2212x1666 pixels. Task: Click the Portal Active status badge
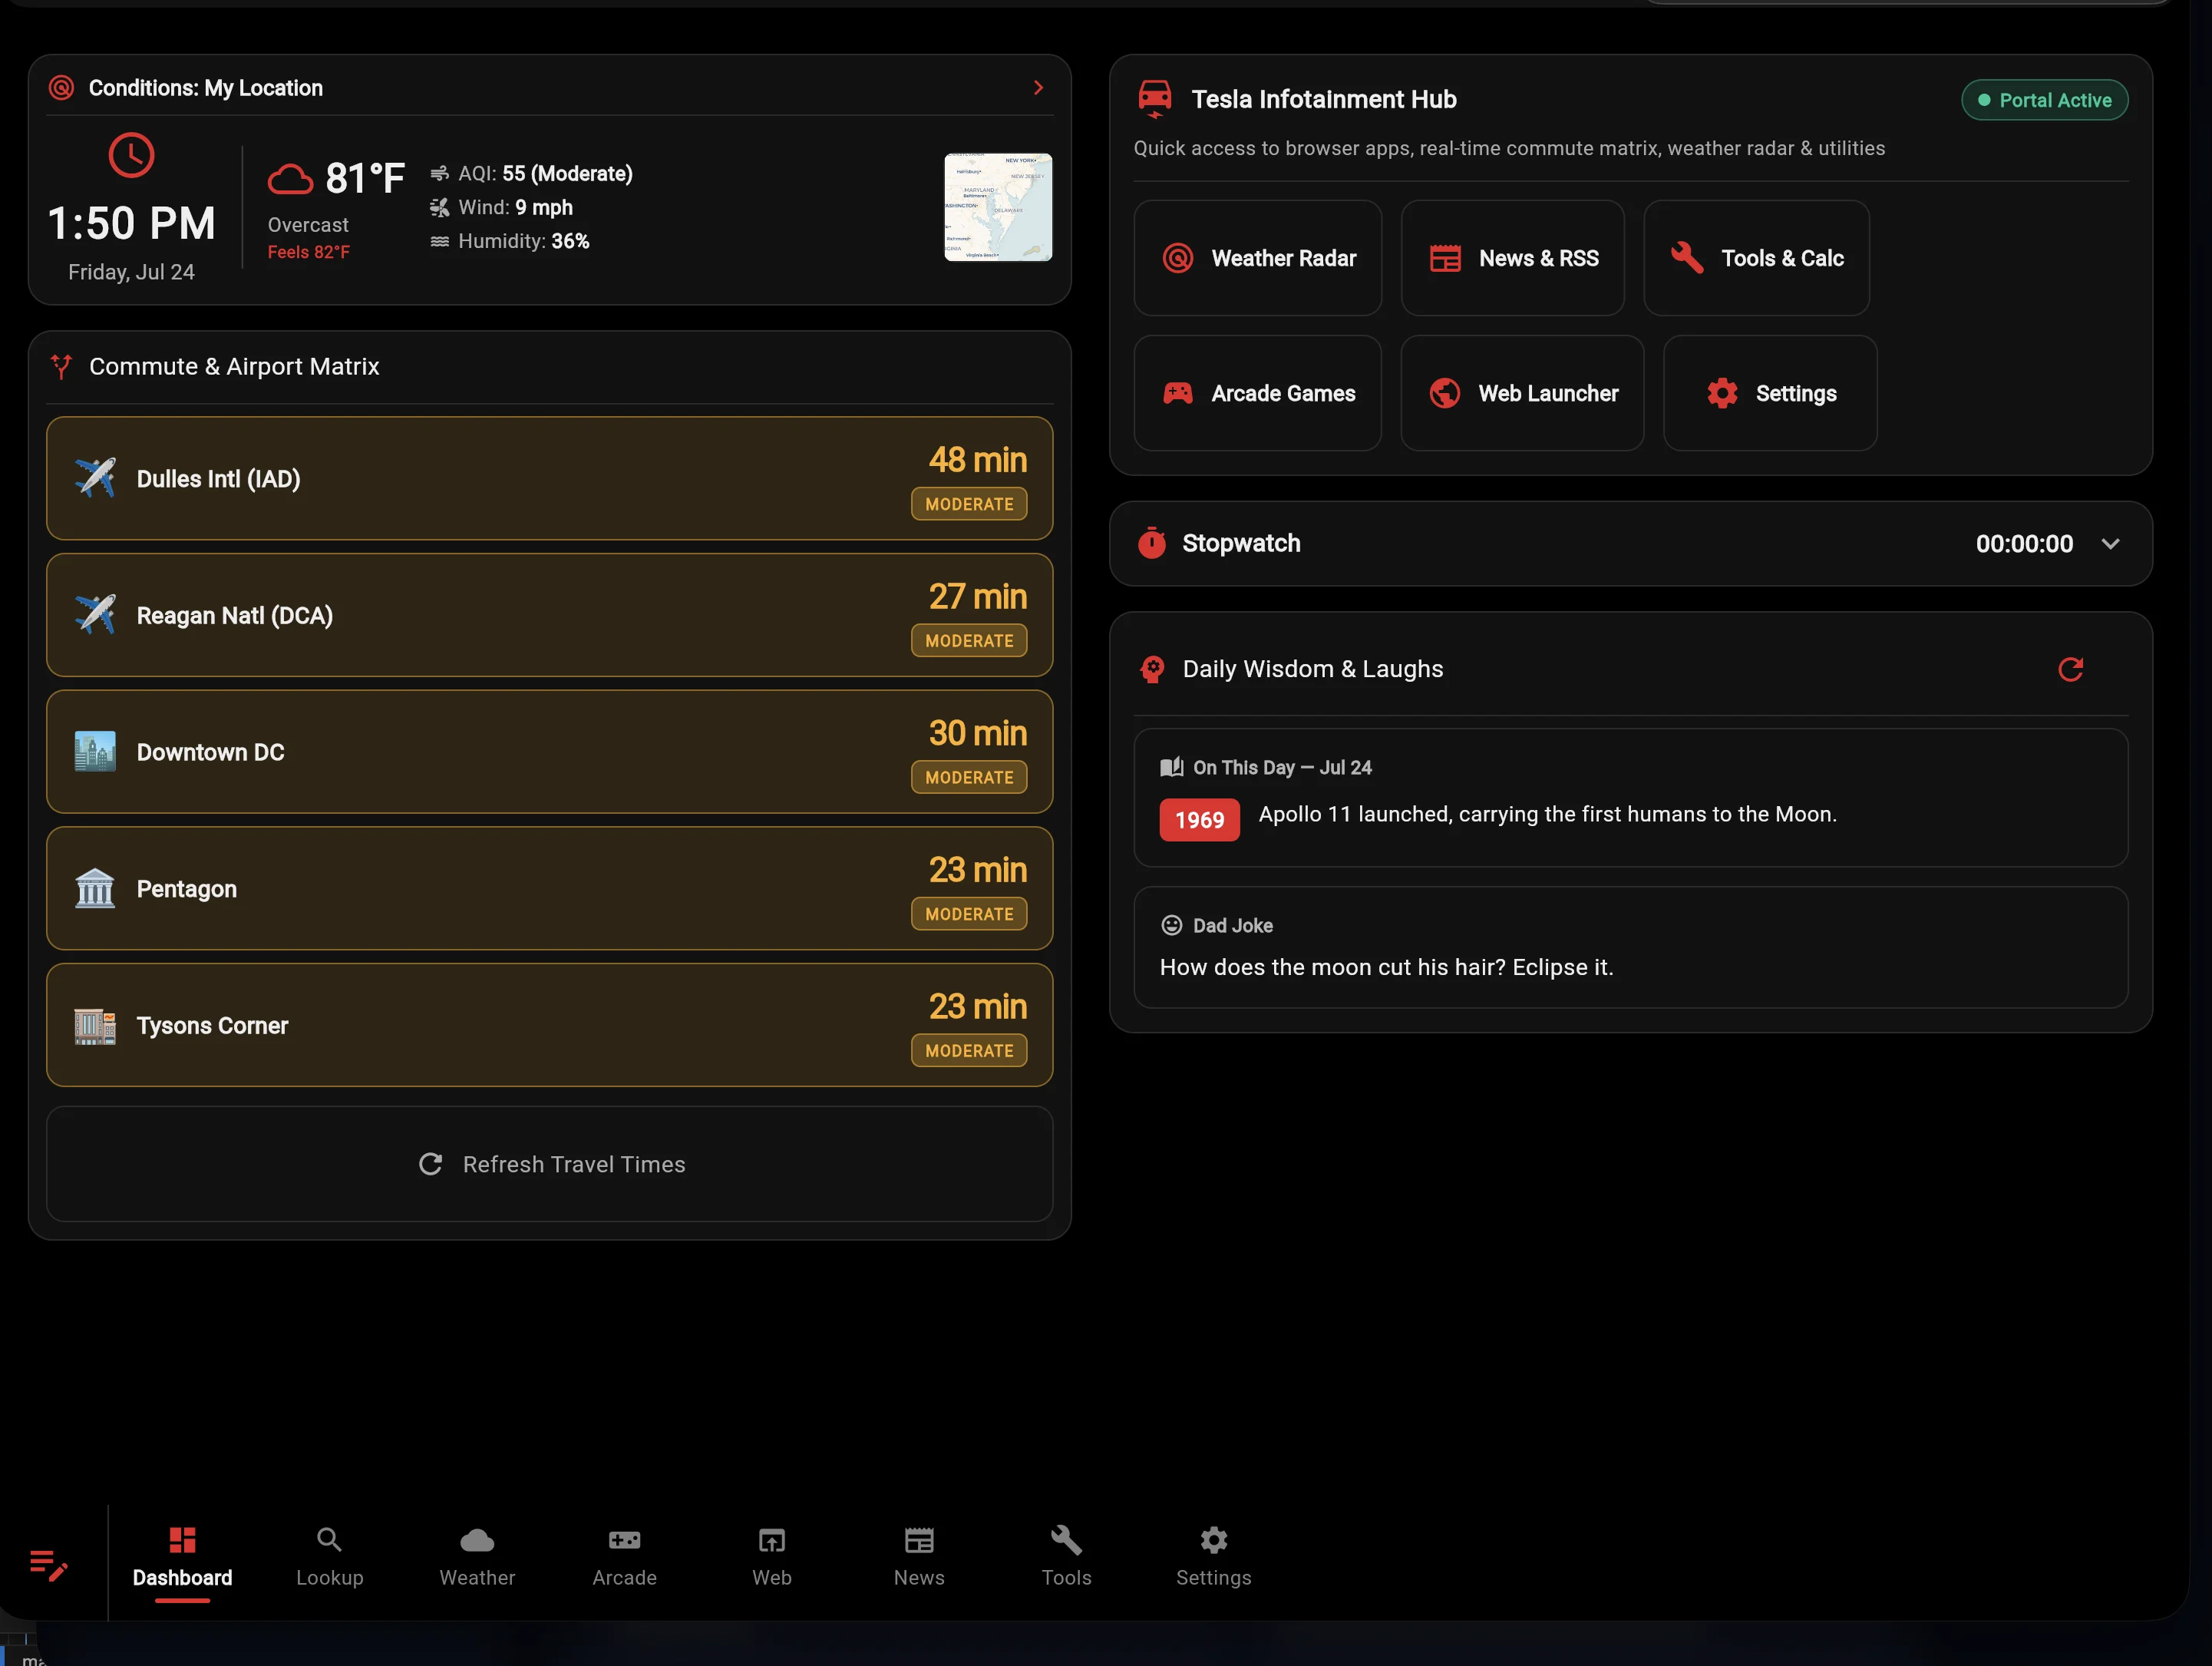tap(2044, 100)
